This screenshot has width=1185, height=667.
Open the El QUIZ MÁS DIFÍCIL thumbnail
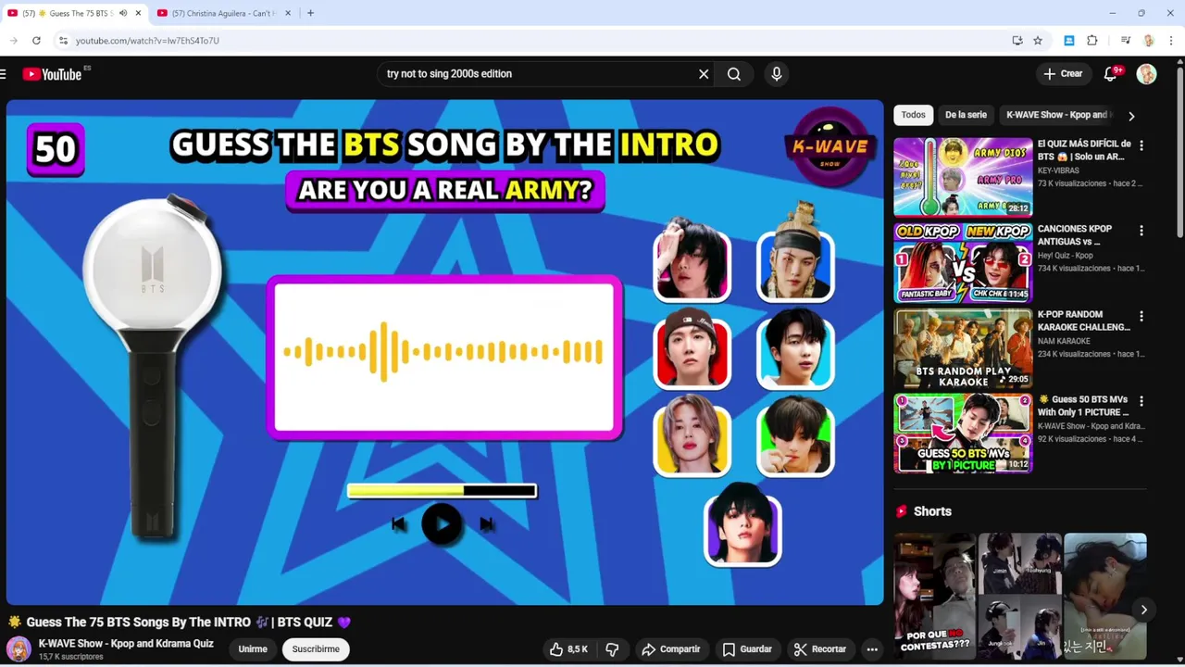click(x=963, y=177)
